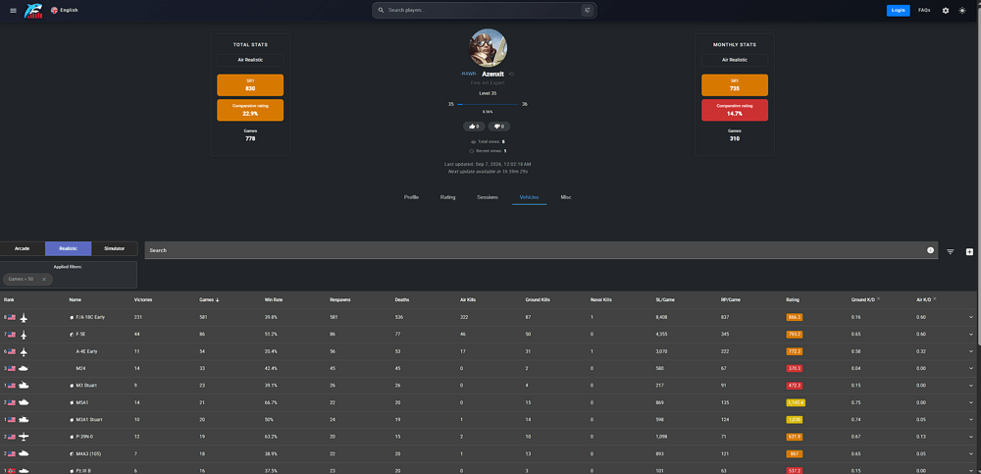Expand the M3 Stuart row
Image resolution: width=981 pixels, height=474 pixels.
click(971, 386)
